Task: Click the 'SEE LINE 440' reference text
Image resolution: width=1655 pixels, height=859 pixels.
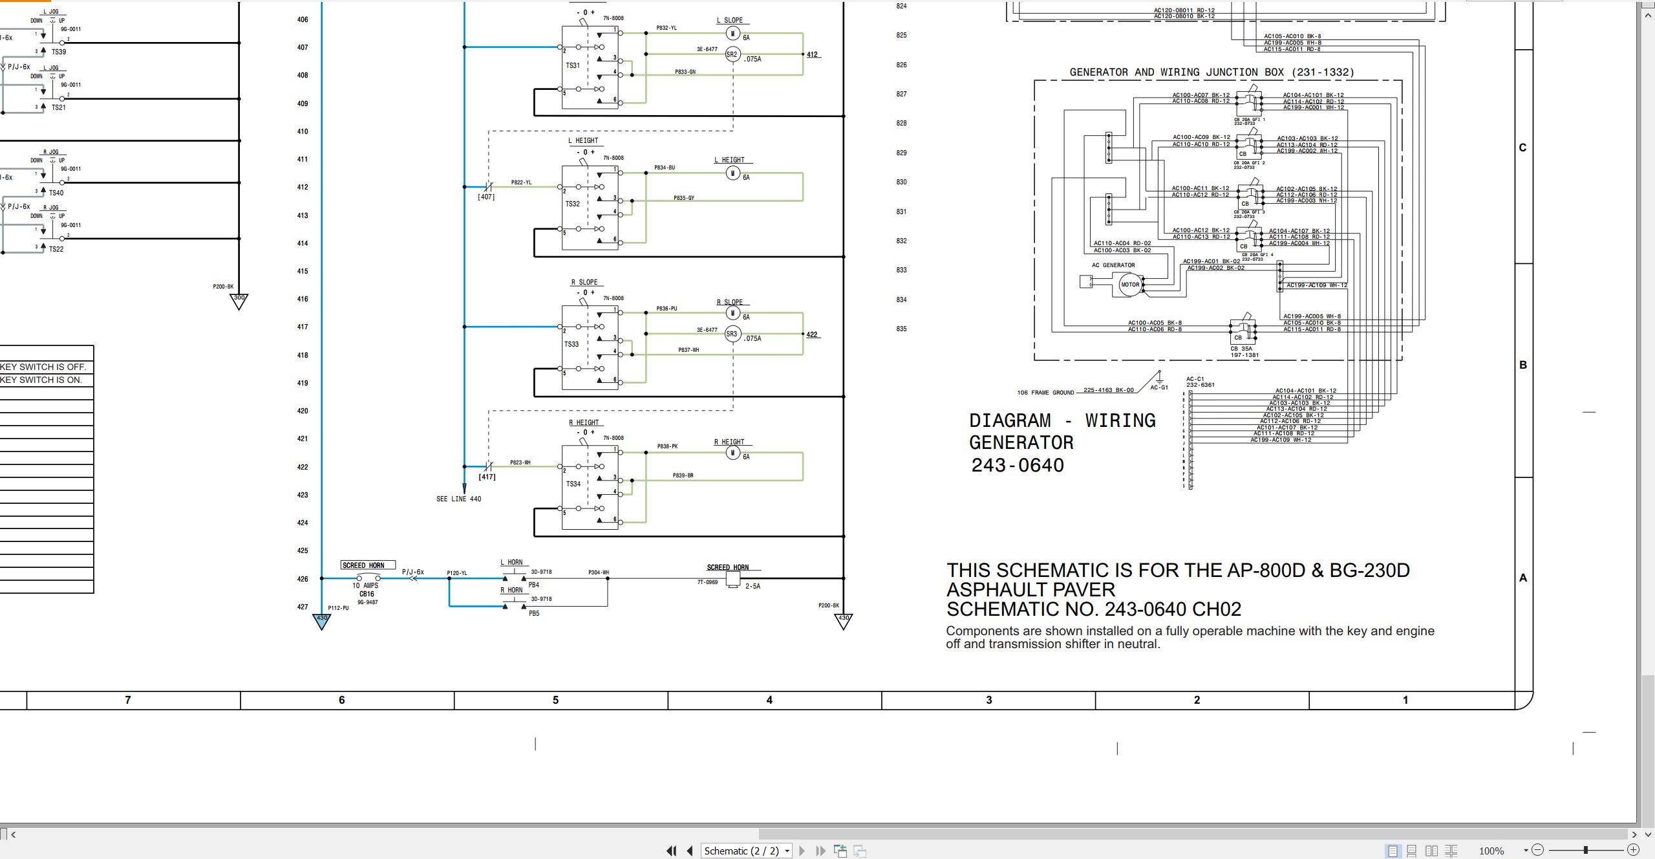Action: tap(458, 499)
